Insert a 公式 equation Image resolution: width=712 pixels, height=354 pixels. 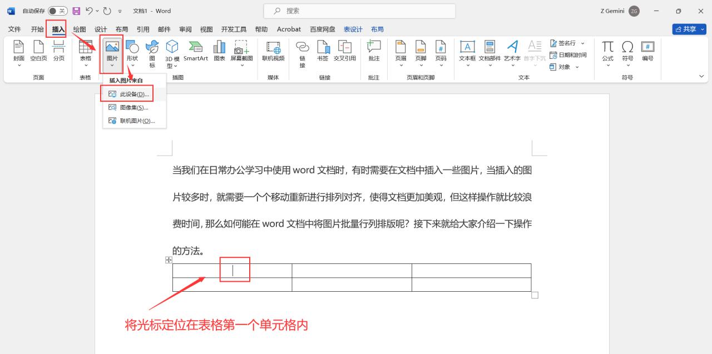607,54
